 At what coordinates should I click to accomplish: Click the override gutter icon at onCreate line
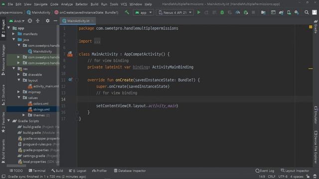coord(70,80)
